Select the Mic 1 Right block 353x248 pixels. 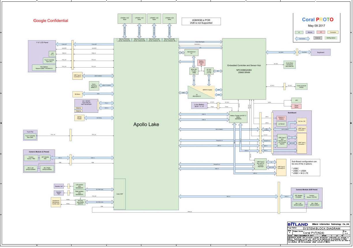point(314,205)
